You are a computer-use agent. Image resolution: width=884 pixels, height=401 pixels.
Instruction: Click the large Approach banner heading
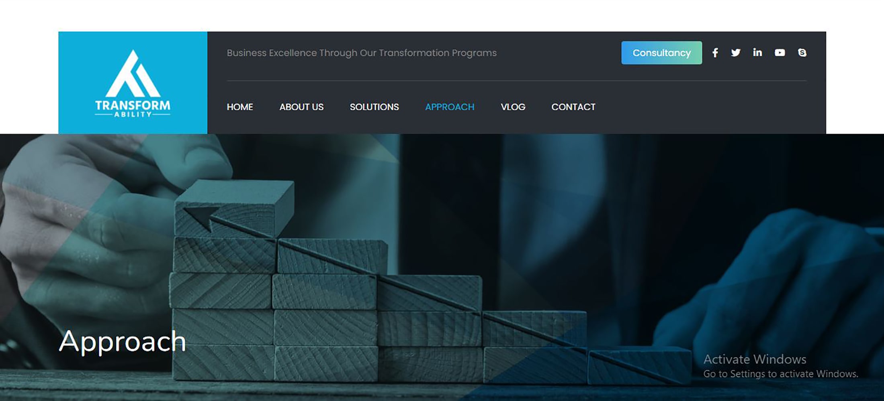(123, 342)
